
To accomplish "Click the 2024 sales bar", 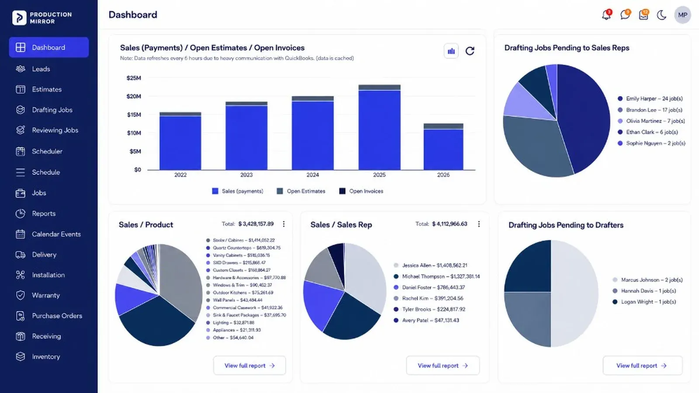I will pos(313,135).
